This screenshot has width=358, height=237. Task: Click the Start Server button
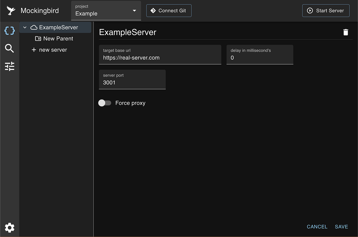(326, 11)
